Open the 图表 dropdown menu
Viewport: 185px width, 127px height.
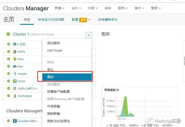pyautogui.click(x=123, y=8)
